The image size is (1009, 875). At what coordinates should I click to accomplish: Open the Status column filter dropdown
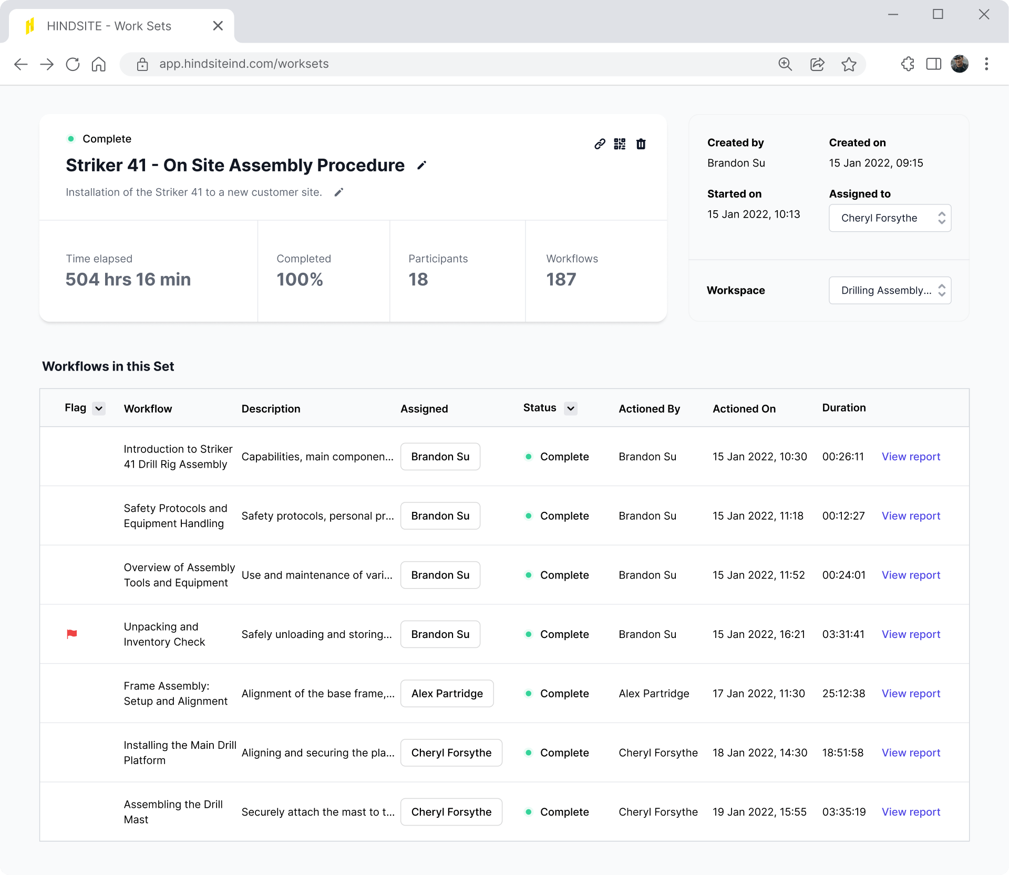click(571, 408)
